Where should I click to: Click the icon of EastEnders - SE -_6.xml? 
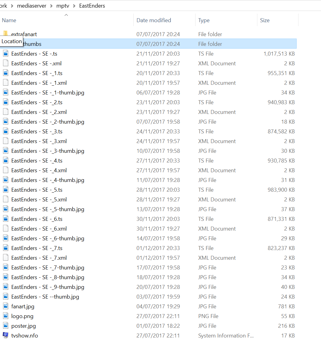pos(6,228)
